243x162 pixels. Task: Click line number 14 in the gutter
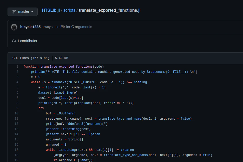pyautogui.click(x=16, y=134)
